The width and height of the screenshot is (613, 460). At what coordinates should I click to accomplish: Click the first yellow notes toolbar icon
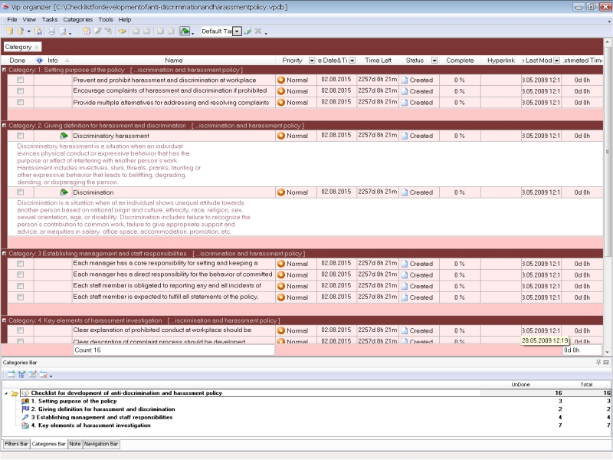click(10, 31)
